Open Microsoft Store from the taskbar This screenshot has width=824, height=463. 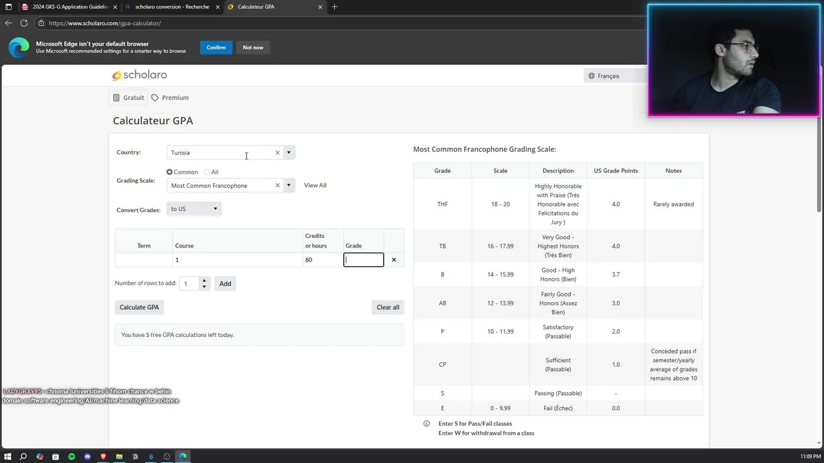(x=55, y=457)
